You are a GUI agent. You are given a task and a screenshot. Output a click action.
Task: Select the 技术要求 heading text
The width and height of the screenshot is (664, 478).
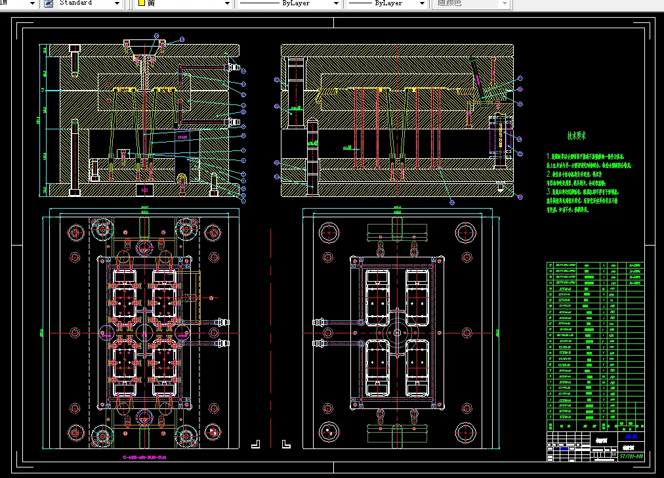[577, 136]
